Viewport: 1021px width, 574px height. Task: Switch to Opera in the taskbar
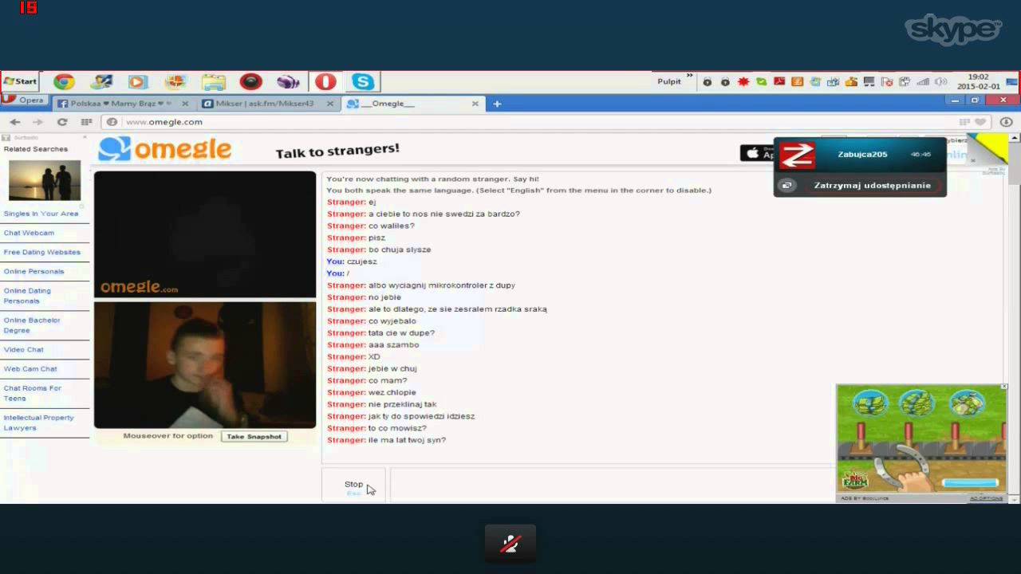(x=325, y=81)
